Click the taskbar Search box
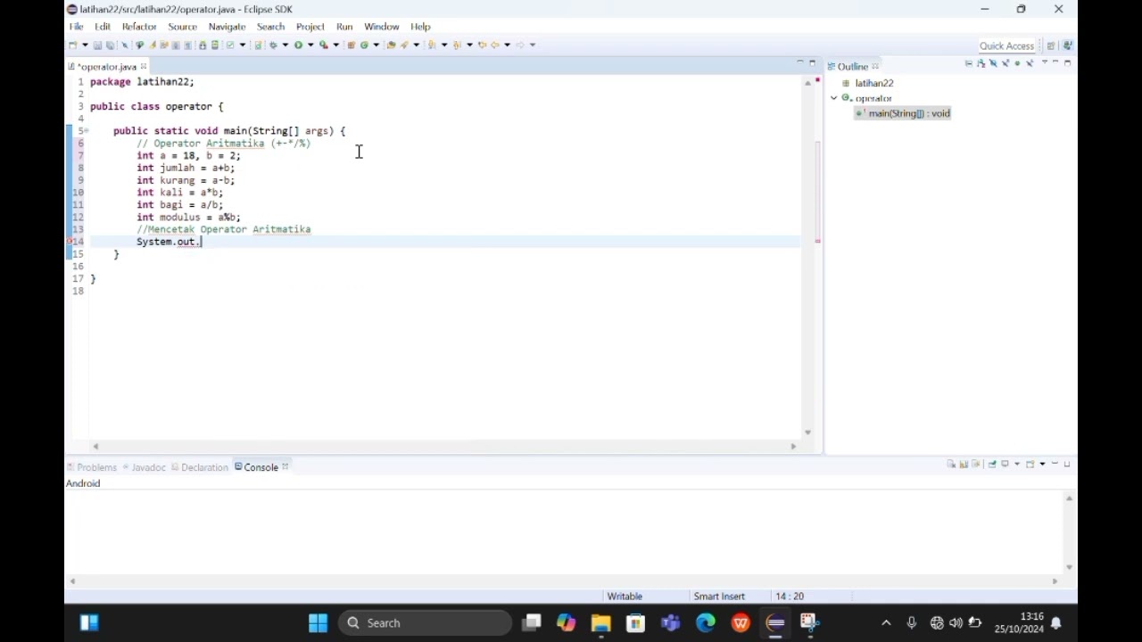1142x642 pixels. (424, 622)
